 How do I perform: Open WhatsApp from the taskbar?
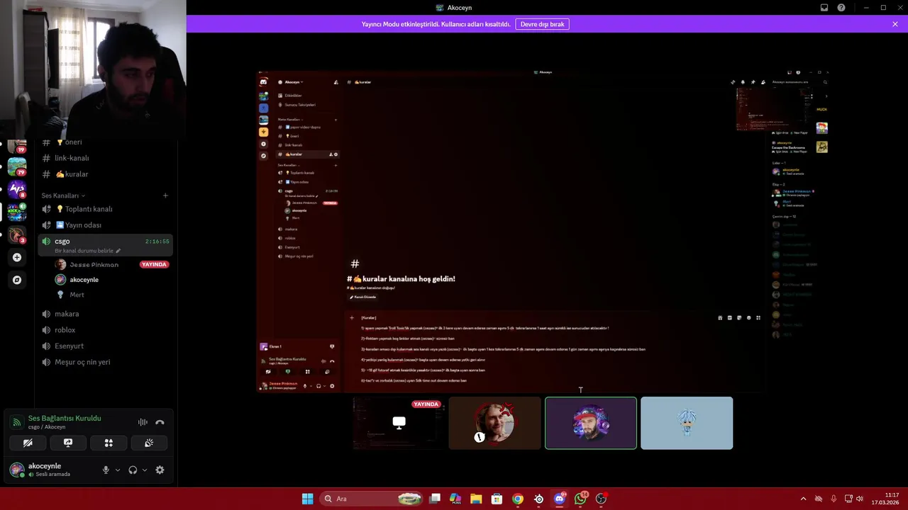point(580,499)
